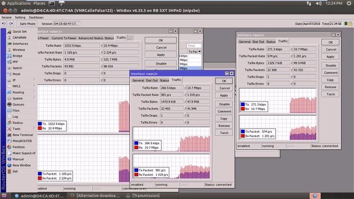Click Remove in the wan1 window
Screen dimensions: 354x199
(331, 87)
